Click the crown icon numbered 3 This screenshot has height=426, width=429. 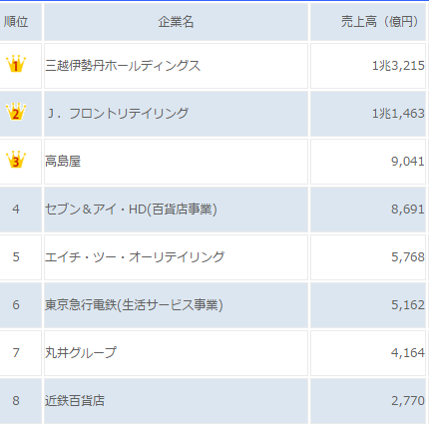(16, 160)
